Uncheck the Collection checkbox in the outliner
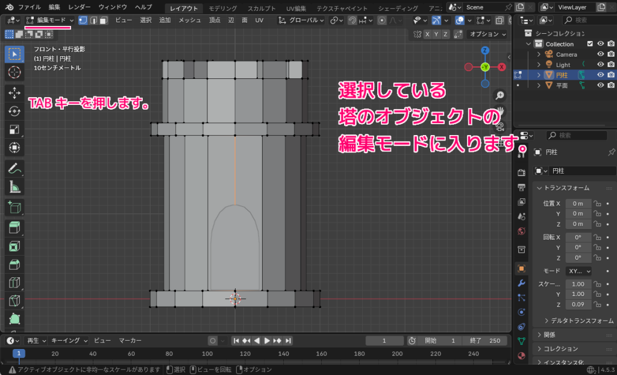This screenshot has height=375, width=617. point(590,44)
